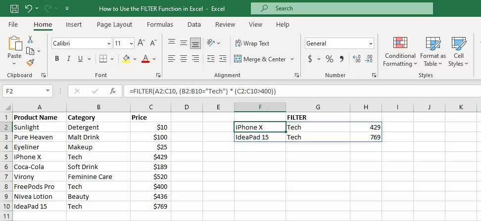Viewport: 481px width, 221px height.
Task: Click the Save icon in title bar
Action: (x=14, y=8)
